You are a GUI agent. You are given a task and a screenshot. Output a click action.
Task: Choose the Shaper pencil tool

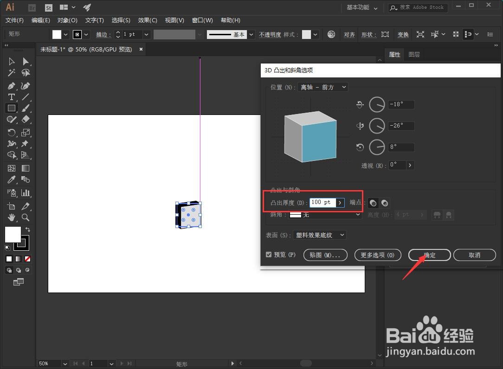coord(12,120)
